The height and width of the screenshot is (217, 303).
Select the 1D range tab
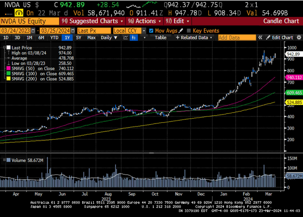(6, 38)
